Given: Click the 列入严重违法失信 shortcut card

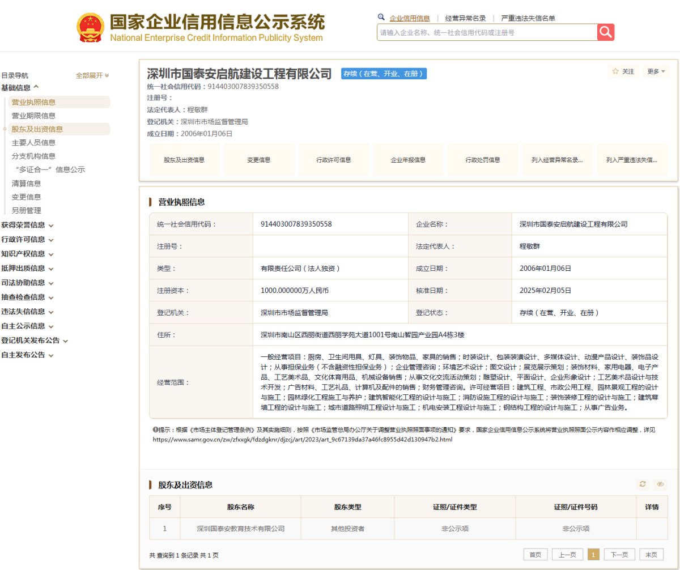Looking at the screenshot, I should pos(632,160).
